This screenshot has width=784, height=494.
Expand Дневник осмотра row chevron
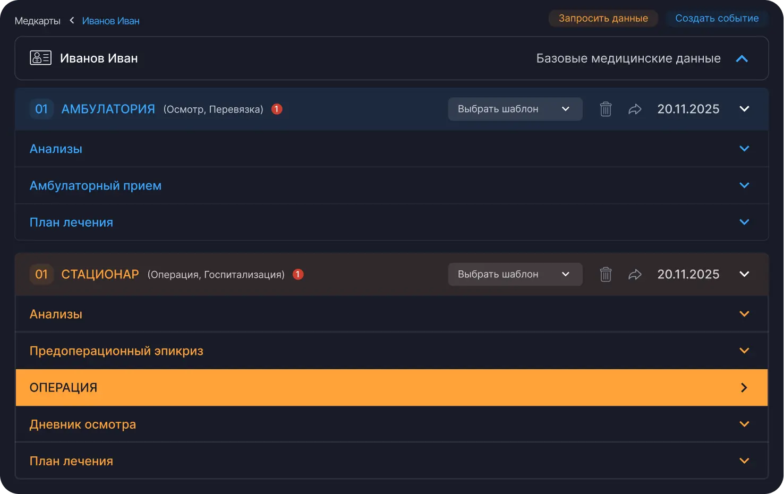pyautogui.click(x=744, y=424)
